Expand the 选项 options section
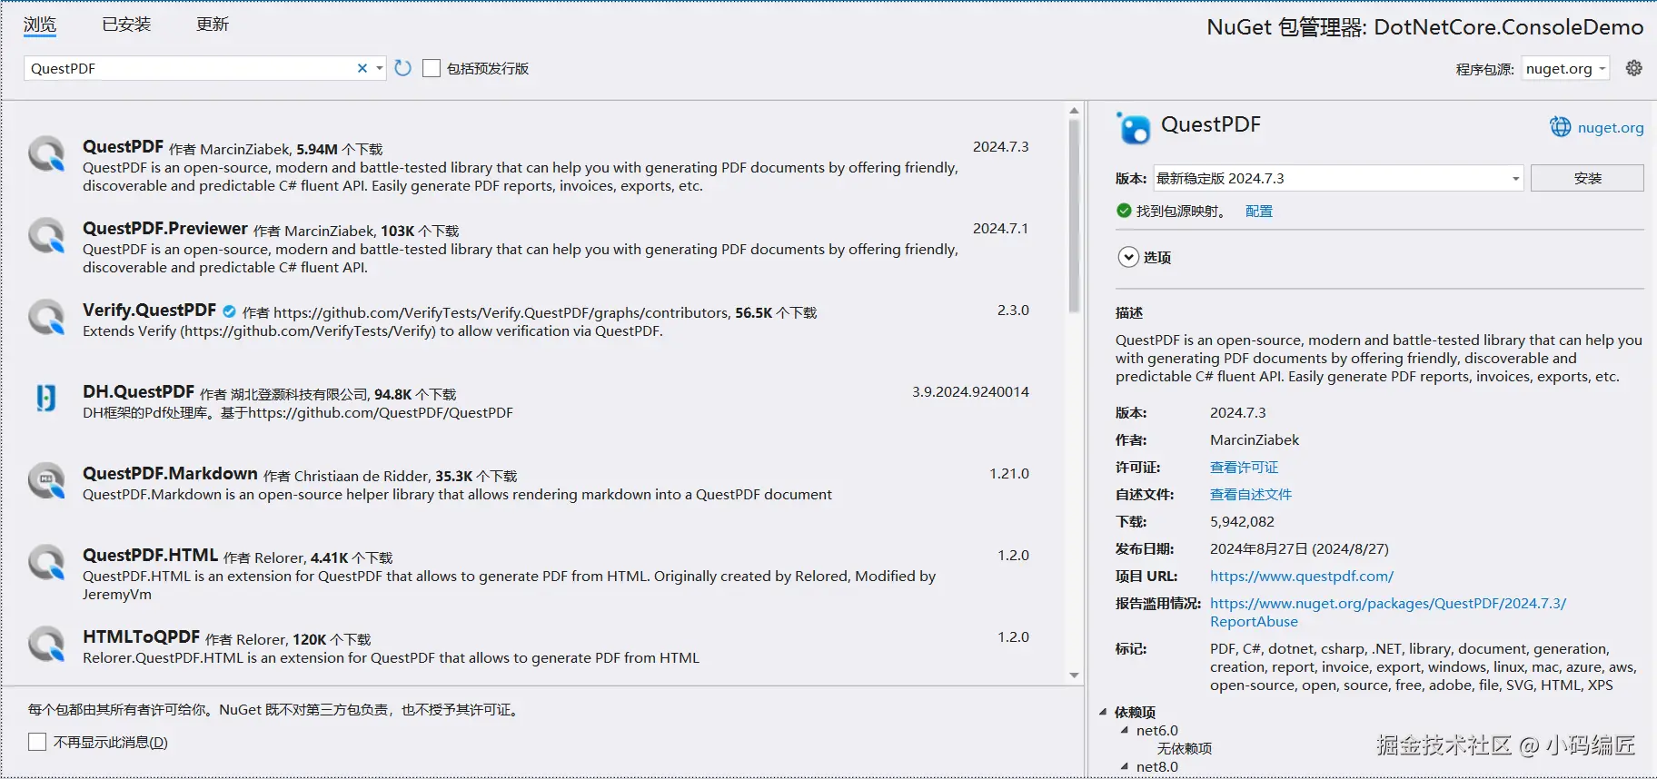The image size is (1657, 779). pos(1127,257)
